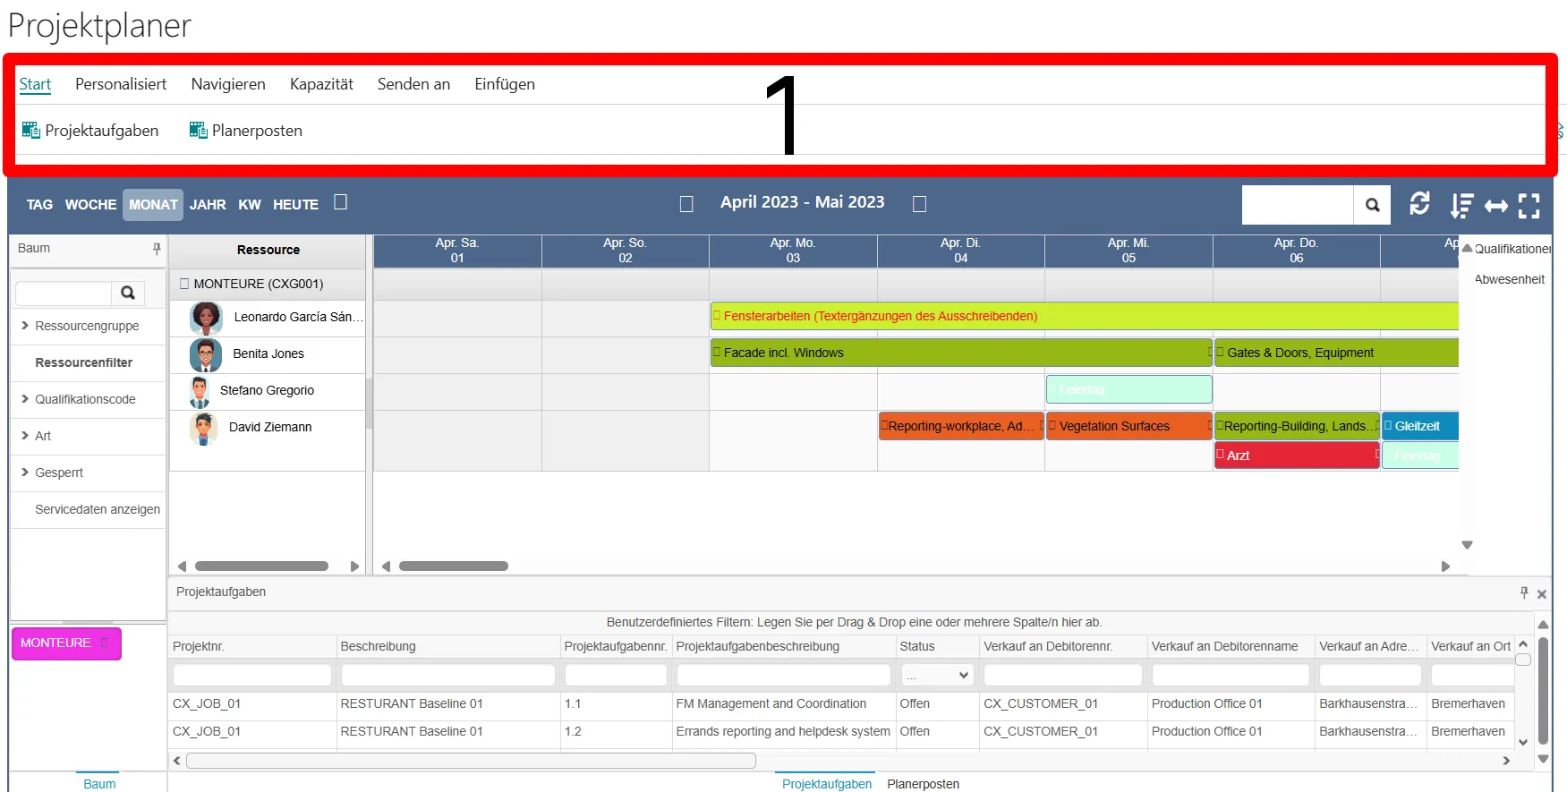Toggle the checkbox next to HEUTE
Screen dimensions: 1567x792
(x=340, y=202)
